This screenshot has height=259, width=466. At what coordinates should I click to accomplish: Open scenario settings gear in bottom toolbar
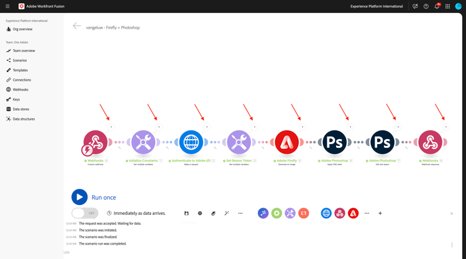pyautogui.click(x=200, y=213)
